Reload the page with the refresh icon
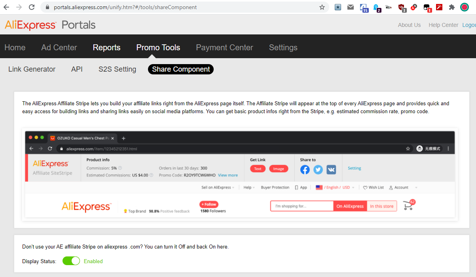Viewport: 476px width, 277px height. tap(32, 7)
